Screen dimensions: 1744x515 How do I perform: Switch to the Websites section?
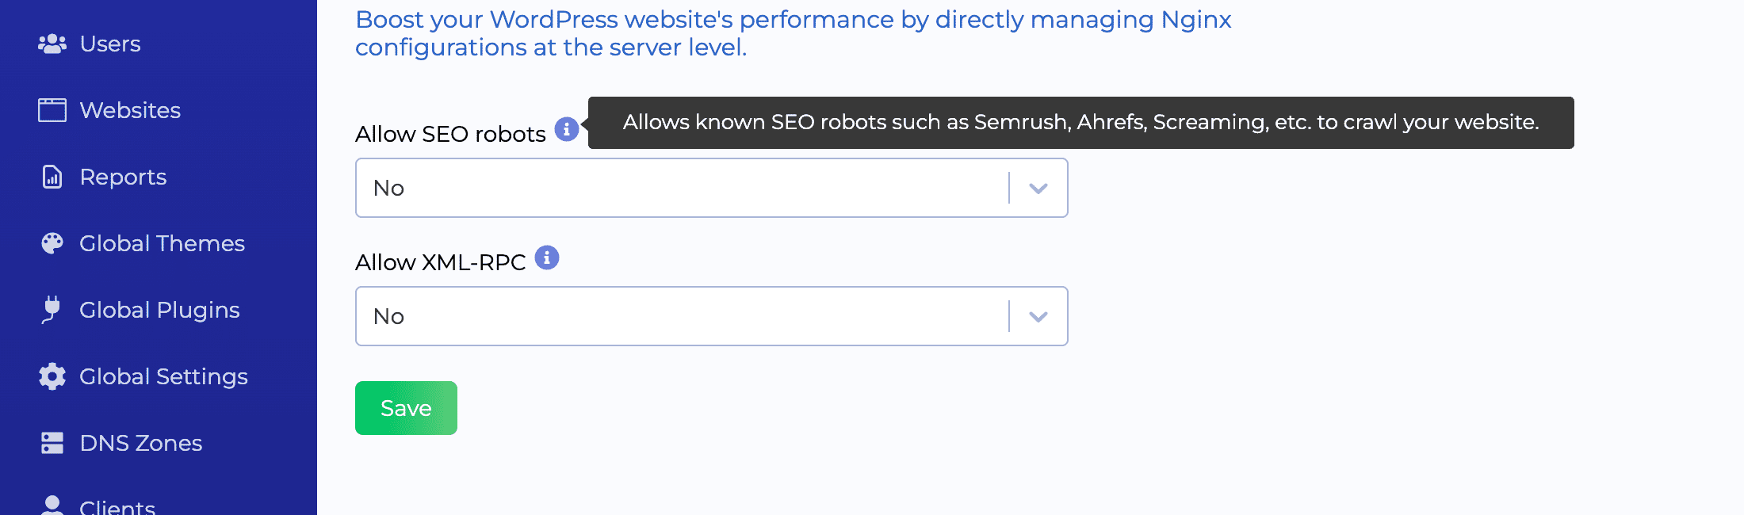tap(129, 110)
